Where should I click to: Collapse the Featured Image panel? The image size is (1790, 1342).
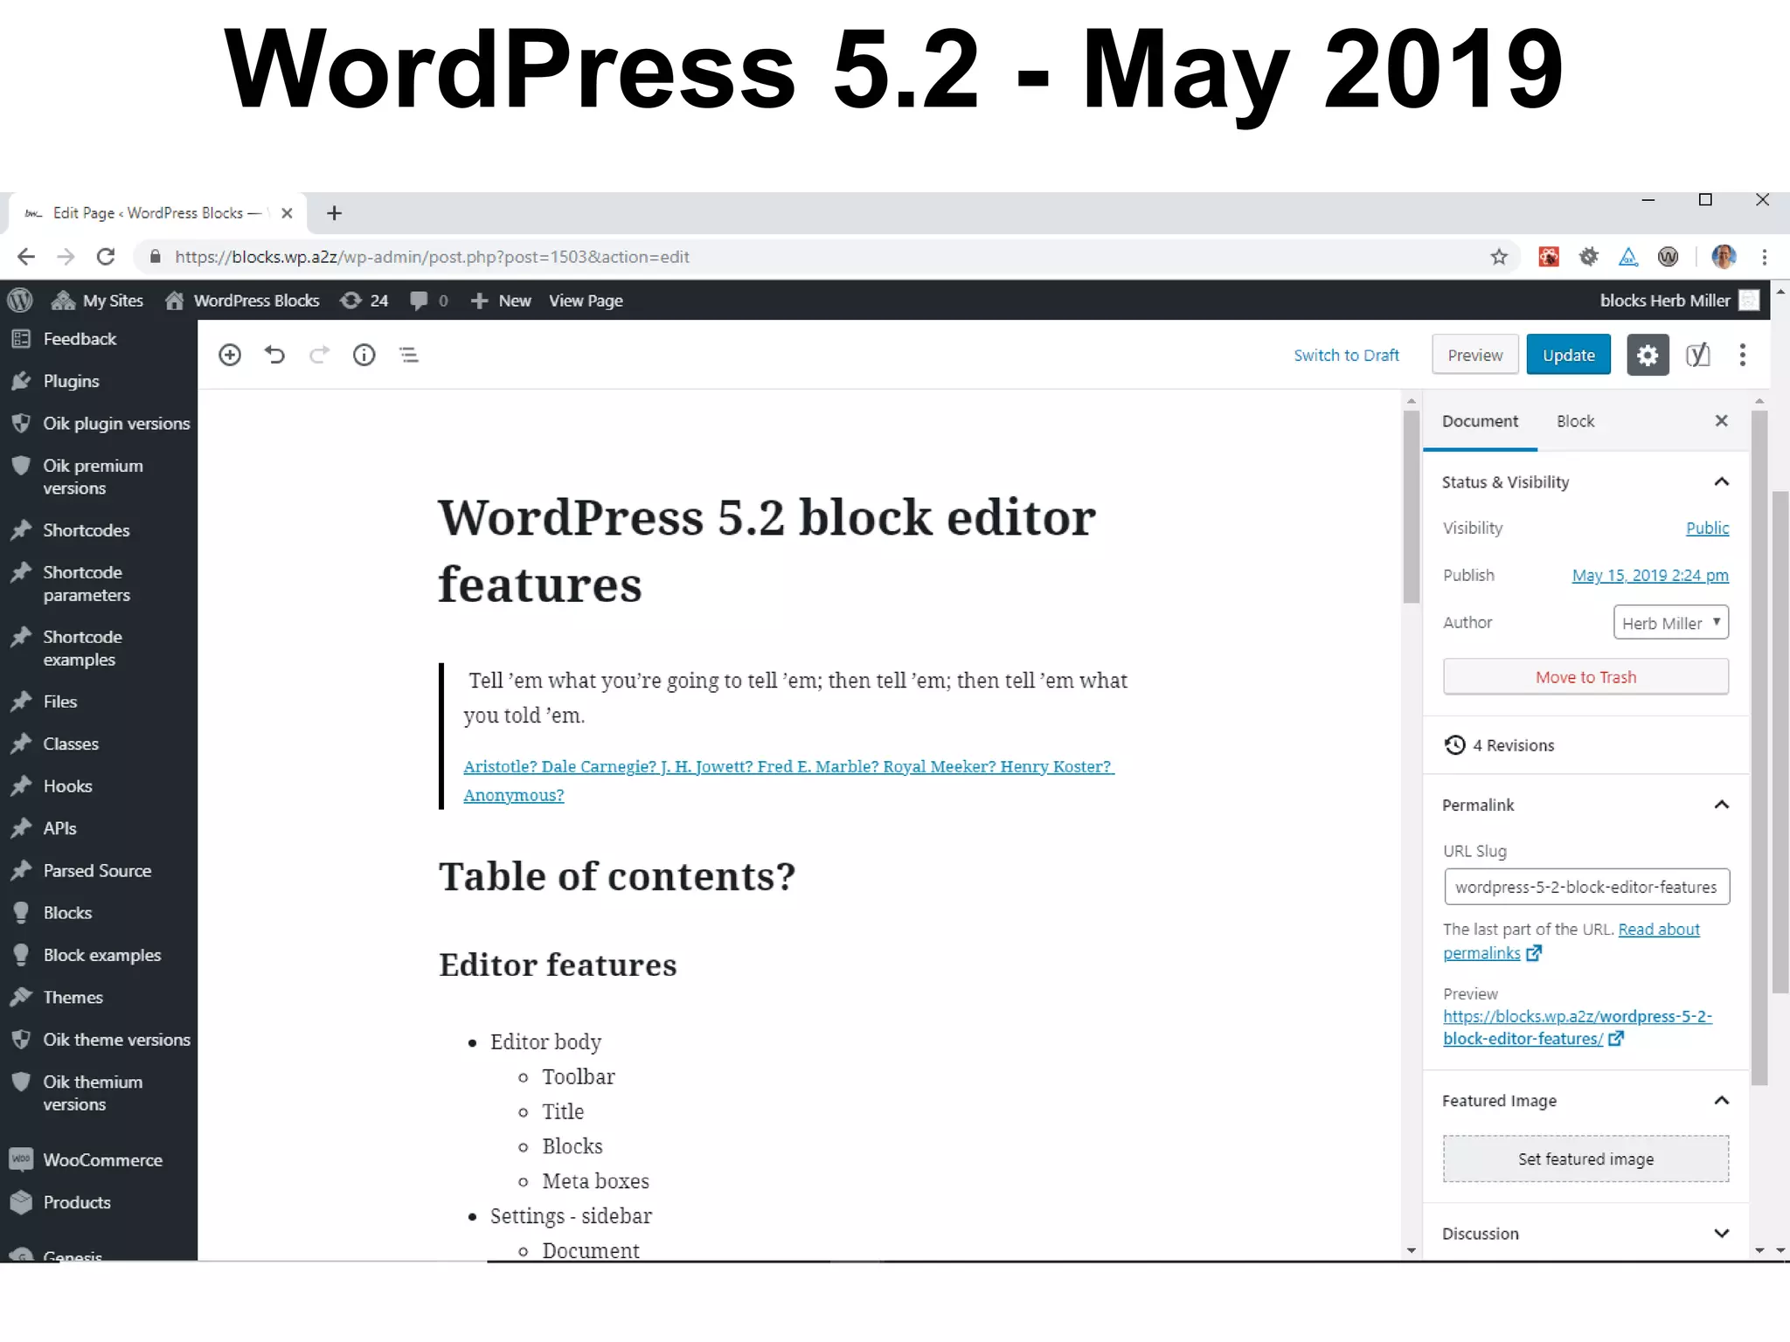[1585, 1101]
